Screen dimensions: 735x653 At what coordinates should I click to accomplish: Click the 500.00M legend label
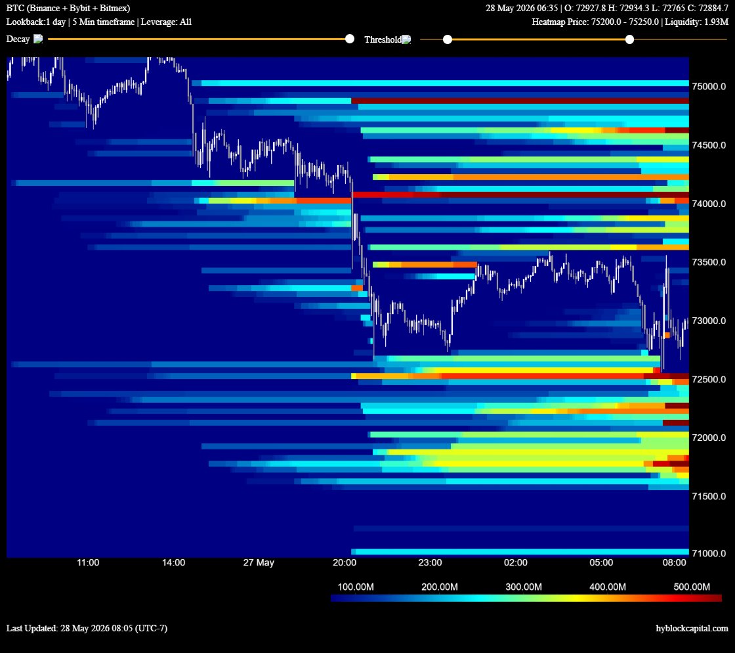[692, 587]
